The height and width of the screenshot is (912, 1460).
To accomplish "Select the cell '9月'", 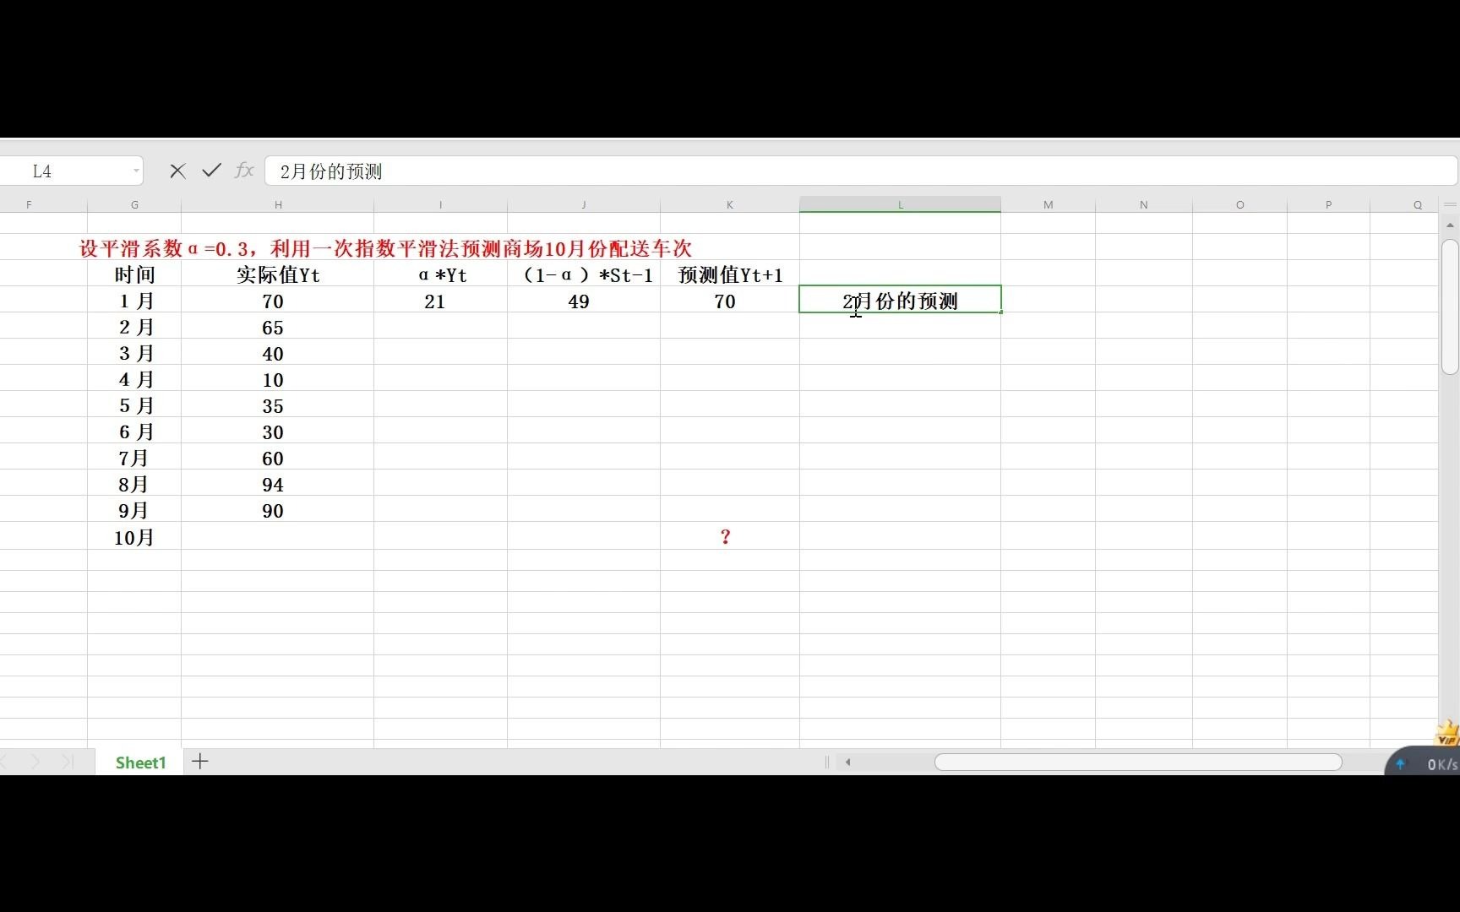I will (134, 510).
